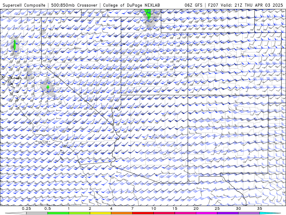Screen dimensions: 286x215
Task: Click the 'Supercell Composite' title text
Action: 24,5
